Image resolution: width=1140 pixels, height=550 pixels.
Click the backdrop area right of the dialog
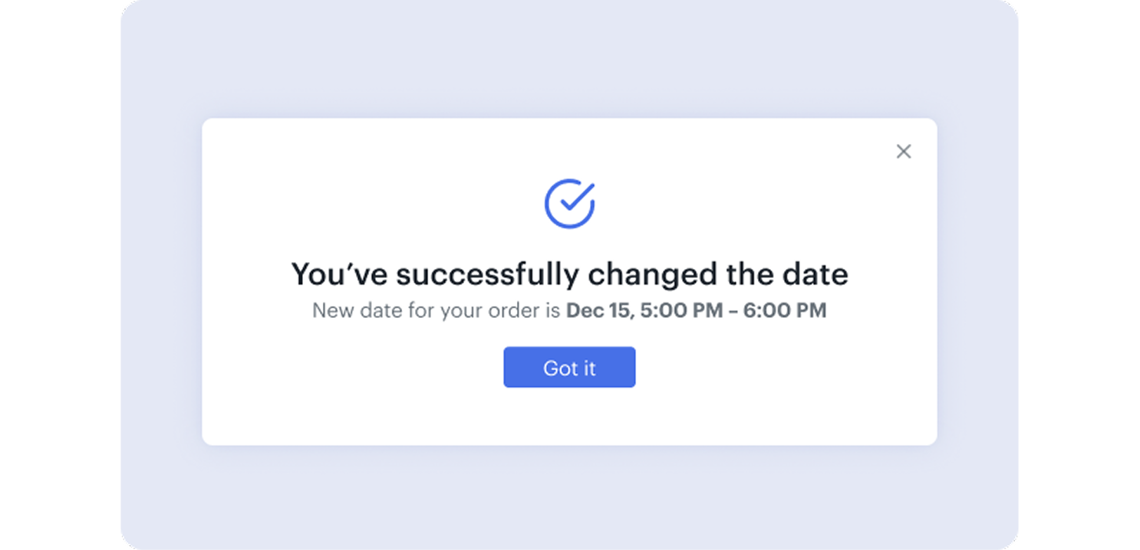pyautogui.click(x=976, y=283)
